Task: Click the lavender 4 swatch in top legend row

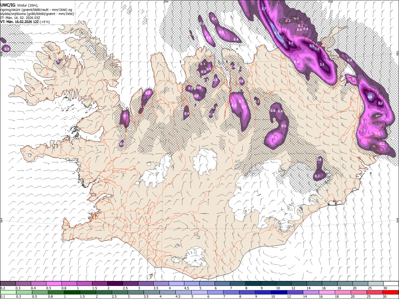Action: tap(176, 283)
